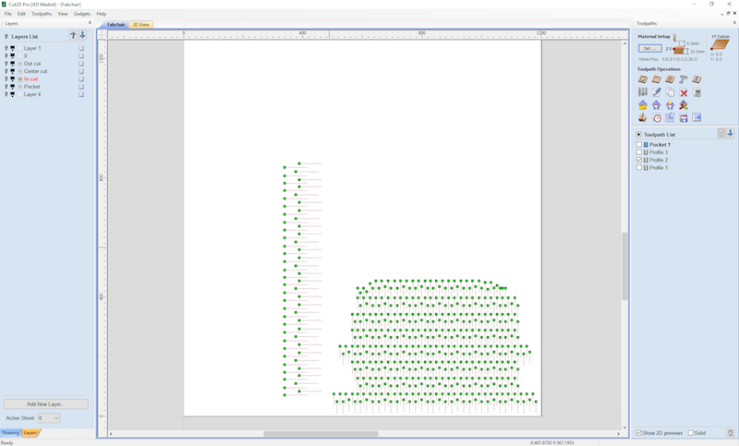Open the Help menu
The width and height of the screenshot is (739, 446).
coord(102,14)
